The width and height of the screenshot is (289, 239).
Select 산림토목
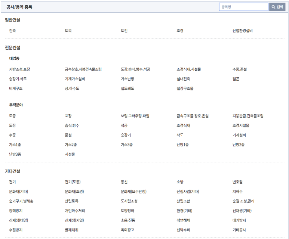(71, 201)
